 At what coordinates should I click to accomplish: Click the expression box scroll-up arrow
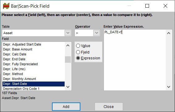click(x=169, y=33)
